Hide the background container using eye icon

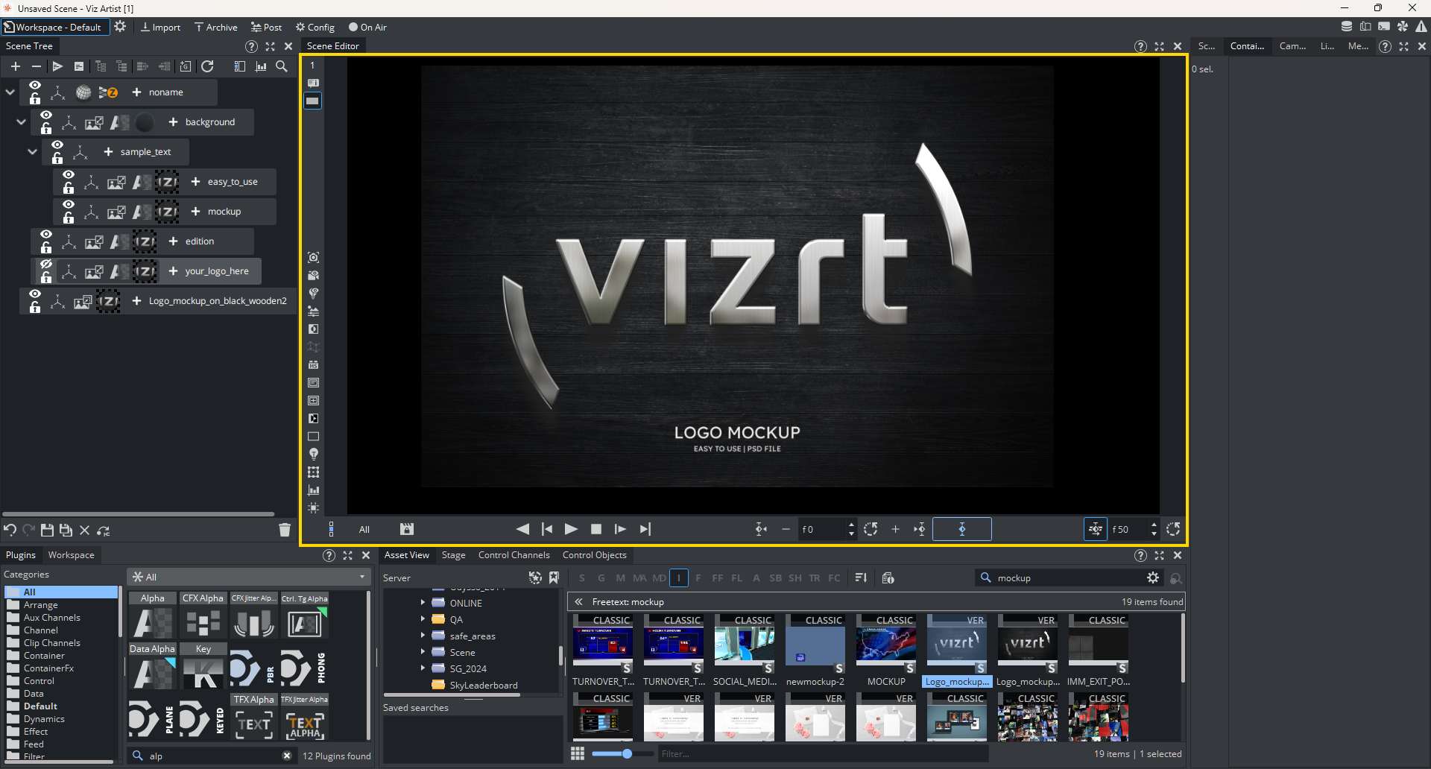pos(46,115)
